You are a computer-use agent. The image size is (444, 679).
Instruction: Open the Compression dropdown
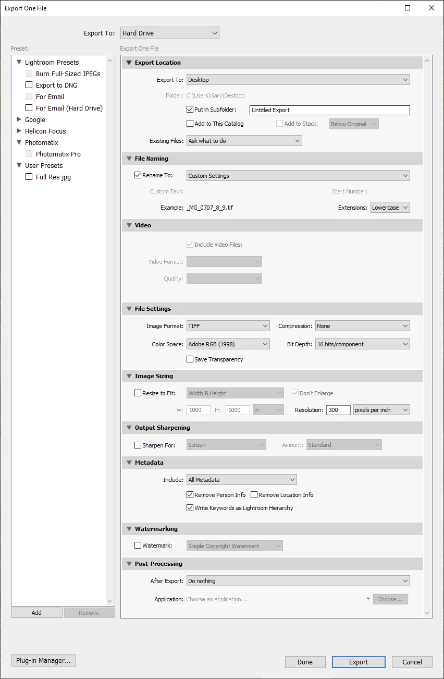pyautogui.click(x=363, y=326)
